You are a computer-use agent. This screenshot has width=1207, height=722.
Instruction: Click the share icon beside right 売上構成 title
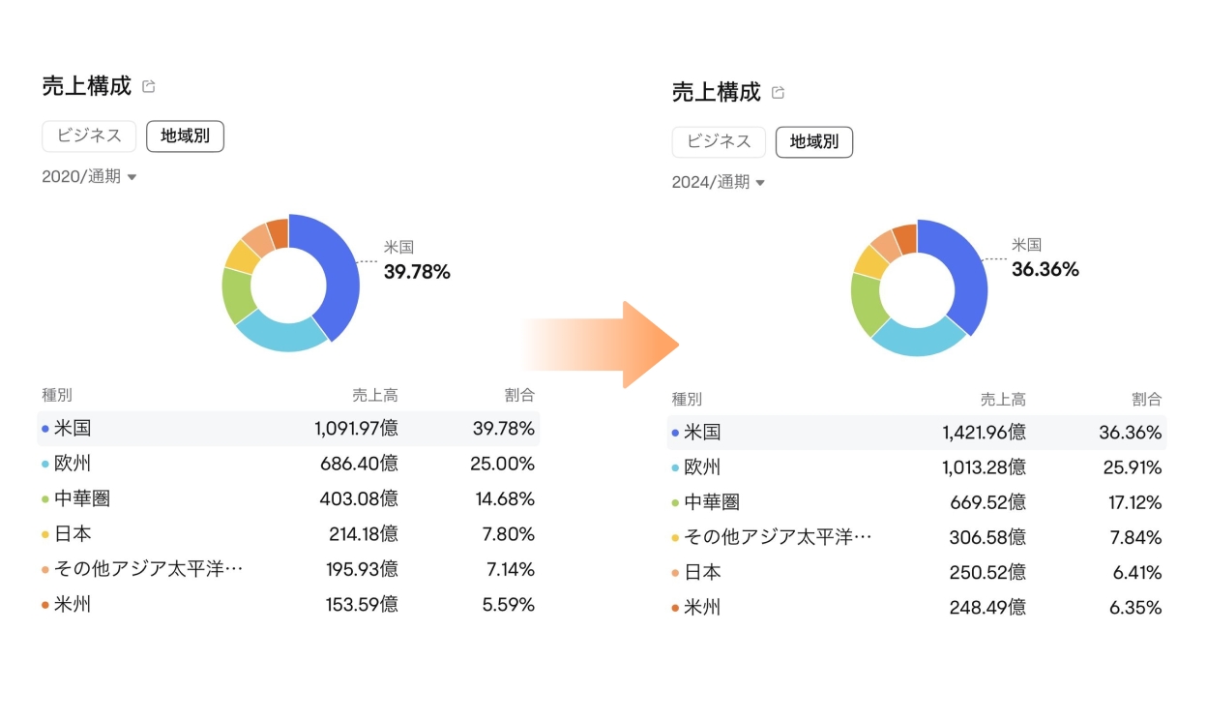coord(780,91)
